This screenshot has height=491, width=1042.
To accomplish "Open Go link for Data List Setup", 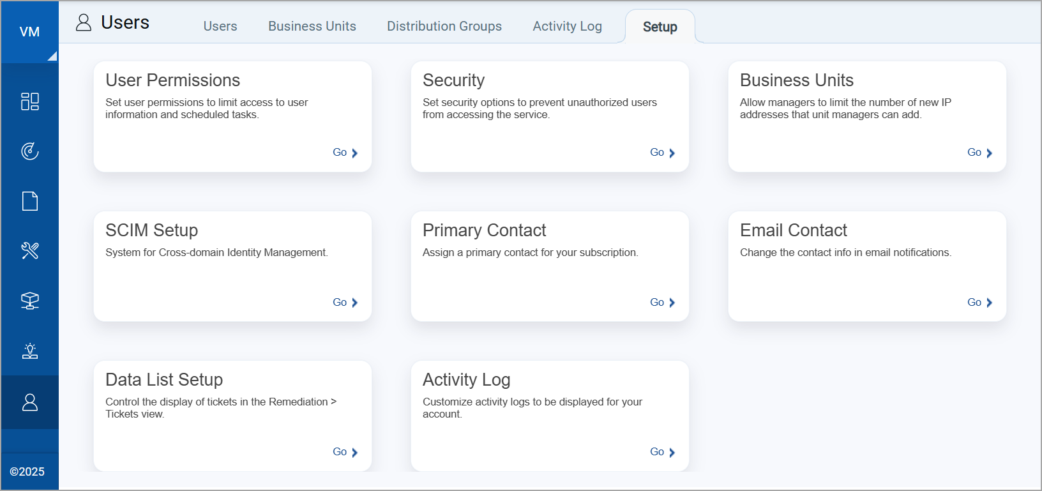I will (345, 452).
